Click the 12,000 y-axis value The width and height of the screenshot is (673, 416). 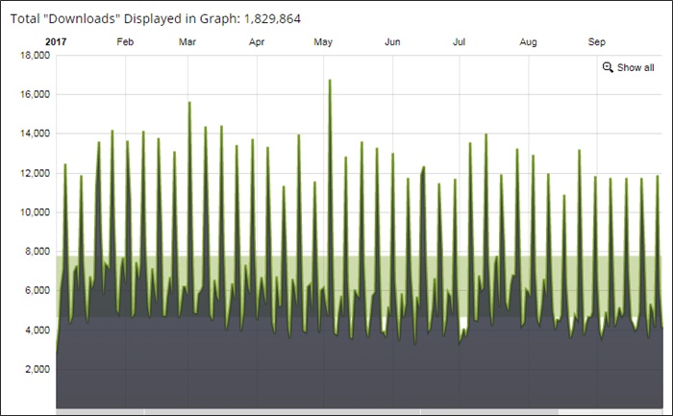35,173
